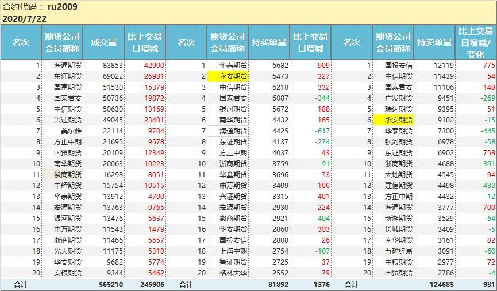The width and height of the screenshot is (497, 291).
Task: Select volume cell 83853
Action: pos(113,66)
